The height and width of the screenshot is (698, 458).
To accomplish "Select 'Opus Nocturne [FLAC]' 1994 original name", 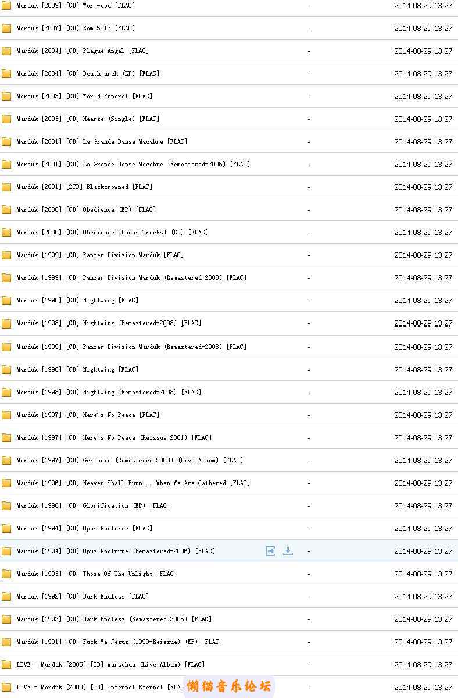I will point(117,528).
